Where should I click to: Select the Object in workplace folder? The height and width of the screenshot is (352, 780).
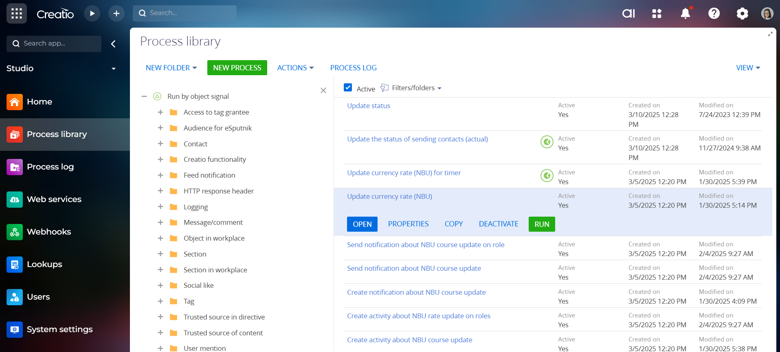pyautogui.click(x=214, y=238)
